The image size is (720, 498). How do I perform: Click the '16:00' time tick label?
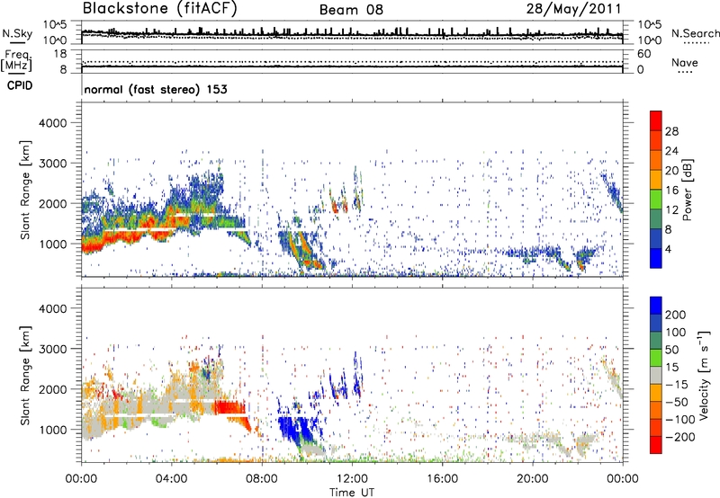[x=442, y=479]
